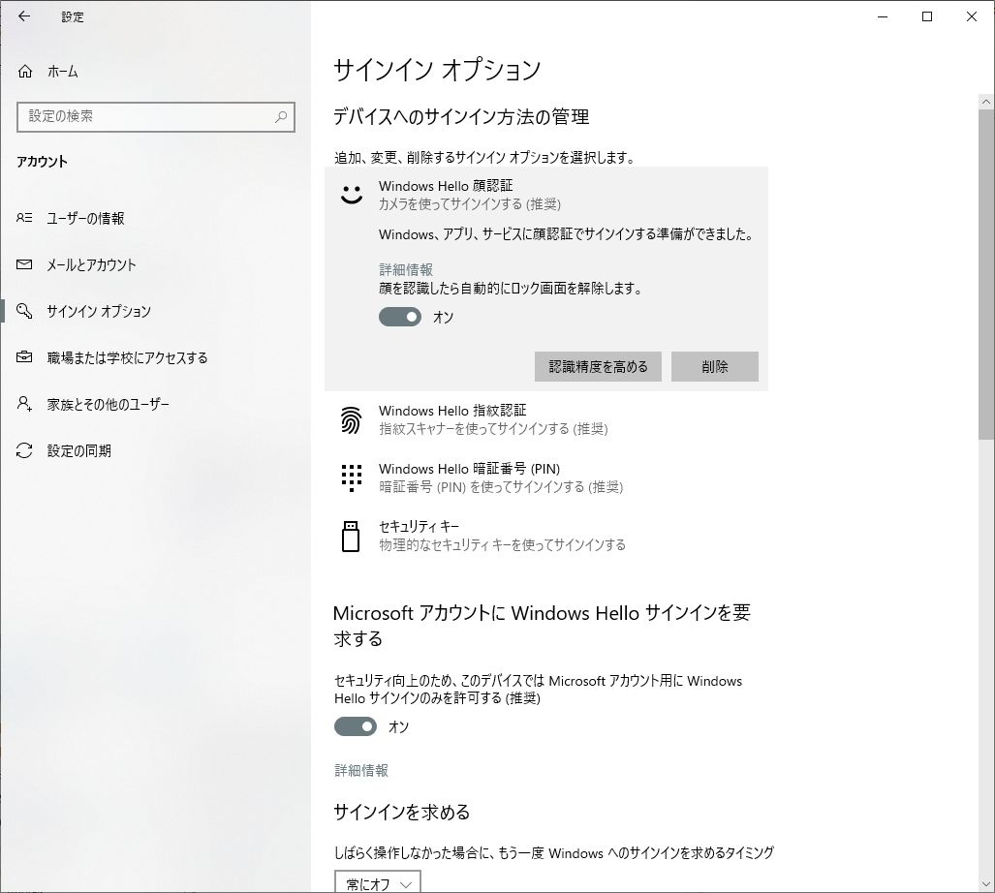This screenshot has height=893, width=995.
Task: Click inside the 設定の検索 search field
Action: [x=155, y=116]
